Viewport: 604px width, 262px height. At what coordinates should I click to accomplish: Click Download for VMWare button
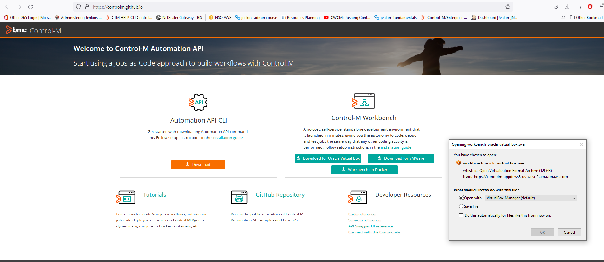click(x=401, y=158)
